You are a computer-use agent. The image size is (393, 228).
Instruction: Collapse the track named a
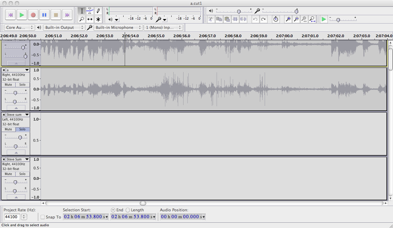[16, 108]
